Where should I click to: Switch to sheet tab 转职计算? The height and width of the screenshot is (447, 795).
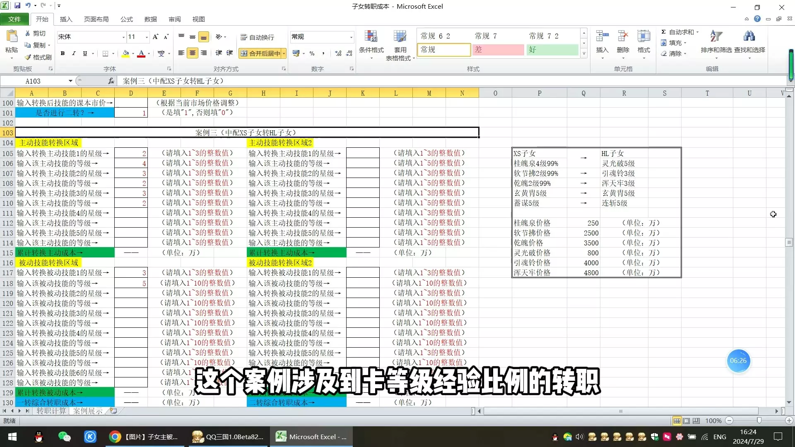[x=51, y=411]
